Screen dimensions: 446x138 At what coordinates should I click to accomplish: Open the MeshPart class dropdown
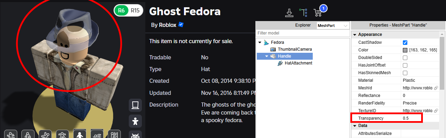pyautogui.click(x=333, y=26)
